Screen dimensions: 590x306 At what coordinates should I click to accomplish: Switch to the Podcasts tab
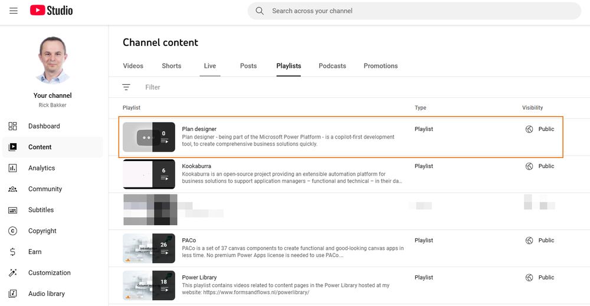[332, 66]
